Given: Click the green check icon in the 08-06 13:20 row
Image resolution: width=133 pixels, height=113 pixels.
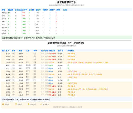Looking at the screenshot, I should 68,68.
